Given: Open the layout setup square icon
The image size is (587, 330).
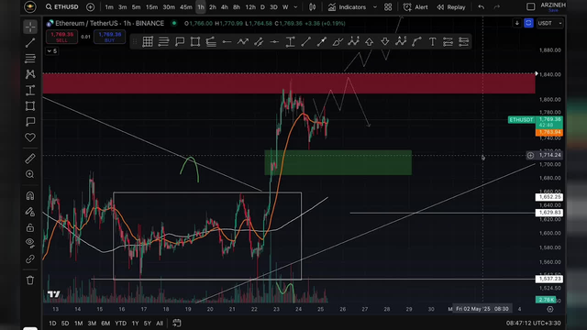Looking at the screenshot, I should (530, 6).
